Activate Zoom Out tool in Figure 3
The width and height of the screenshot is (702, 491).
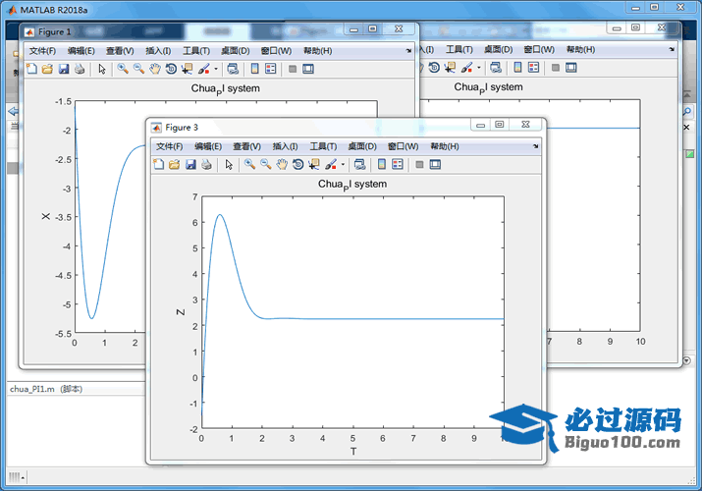266,164
